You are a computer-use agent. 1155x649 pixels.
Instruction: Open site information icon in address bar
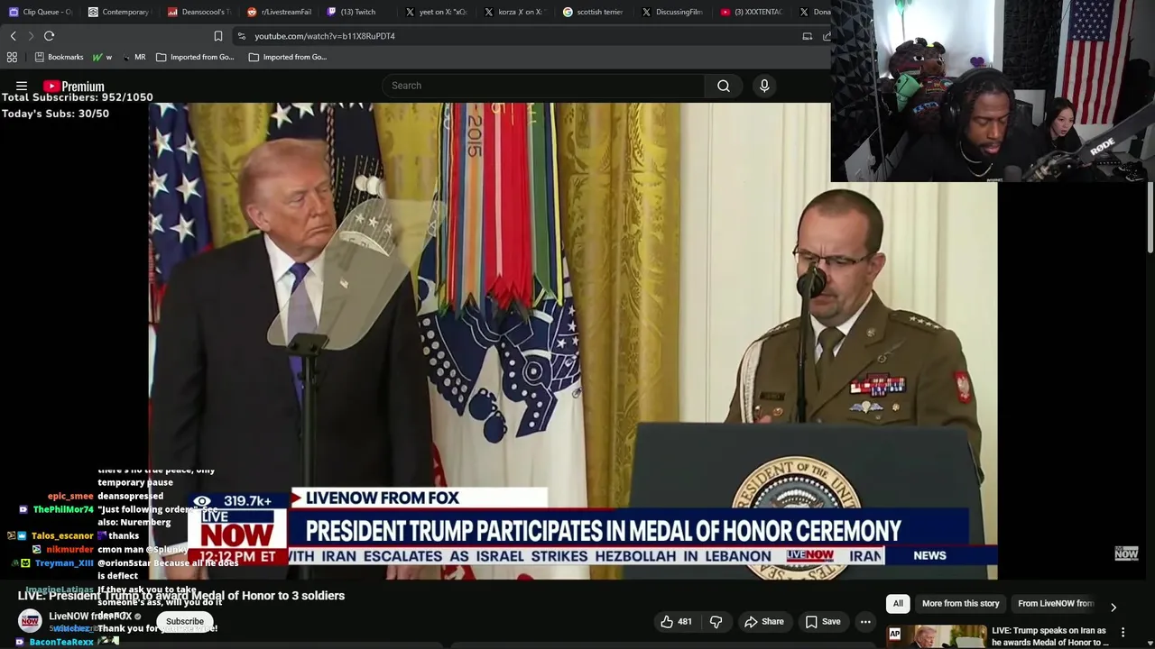click(x=241, y=36)
